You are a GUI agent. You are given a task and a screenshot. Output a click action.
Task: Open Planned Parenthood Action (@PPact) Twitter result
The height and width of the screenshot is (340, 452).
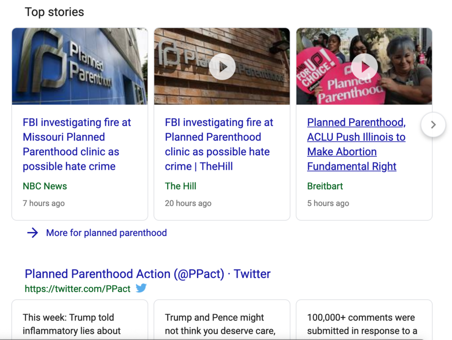[x=147, y=274]
